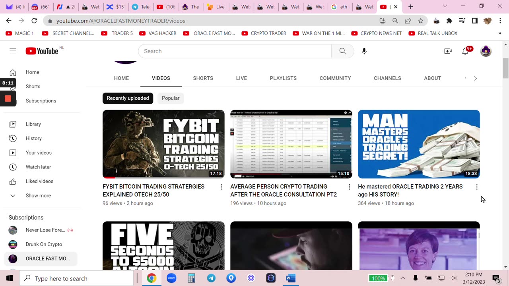Go back with browser back arrow
Viewport: 509px width, 286px height.
pos(9,21)
